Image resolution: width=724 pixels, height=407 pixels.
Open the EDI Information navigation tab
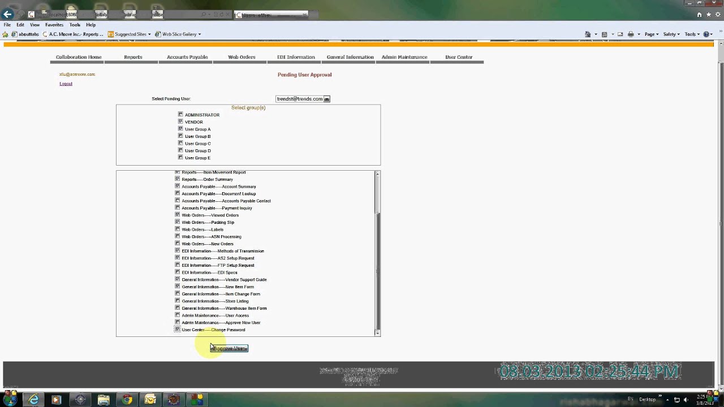[x=296, y=57]
